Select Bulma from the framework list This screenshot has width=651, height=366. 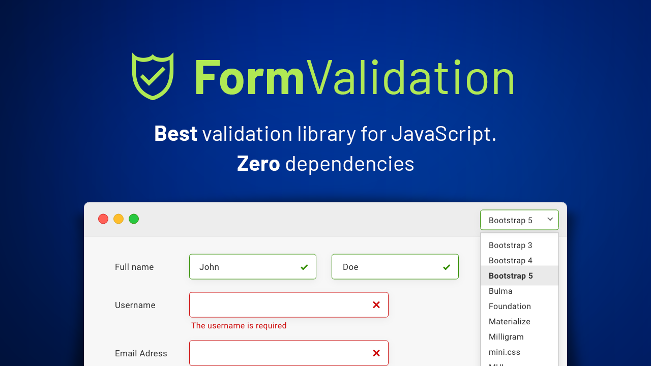coord(500,291)
